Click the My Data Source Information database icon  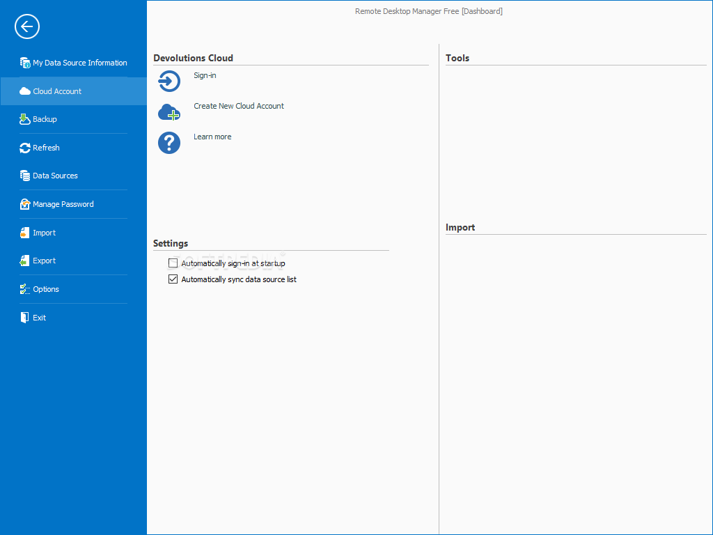[x=25, y=63]
